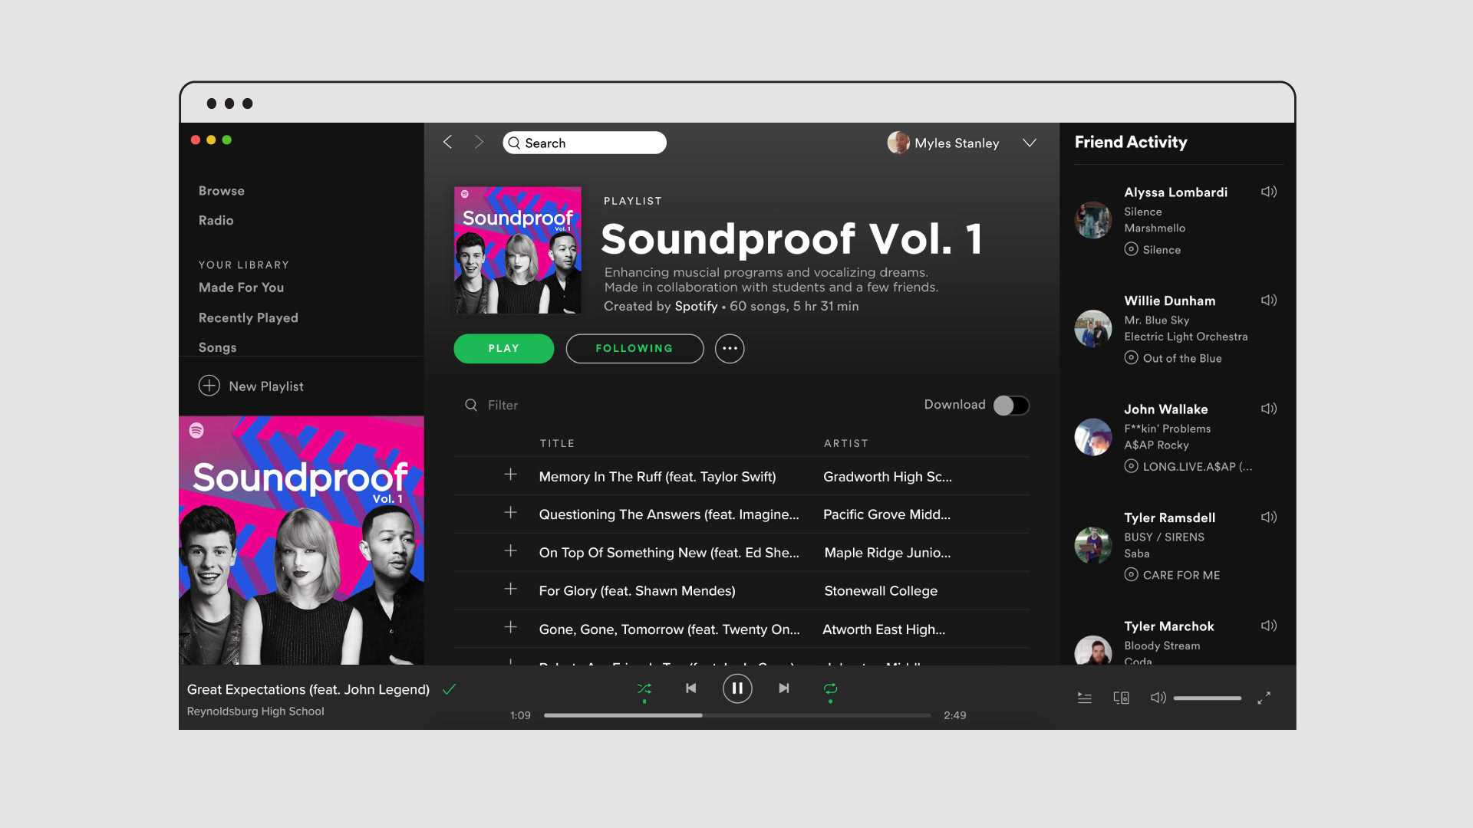Click speaker icon next to John Wallake

point(1269,409)
